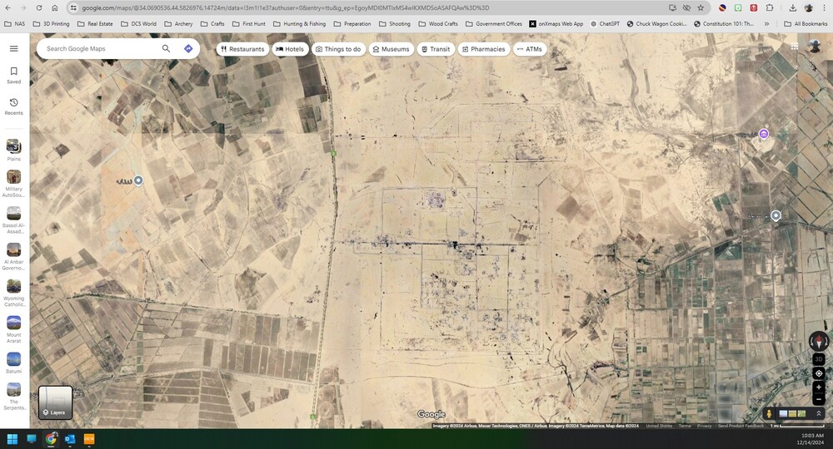833x449 pixels.
Task: Filter map by Transit
Action: (436, 49)
